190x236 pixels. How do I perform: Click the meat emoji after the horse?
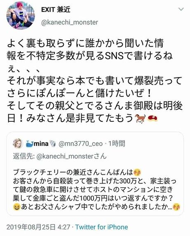pos(153,118)
